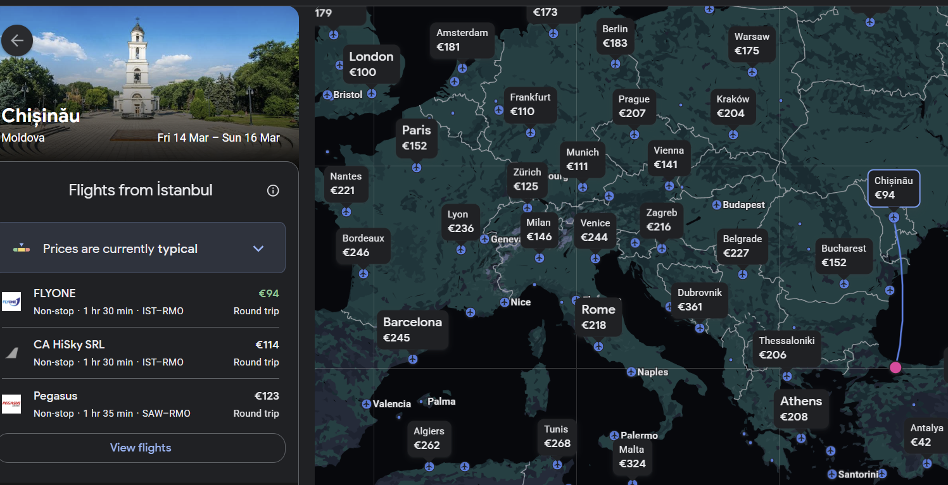Choose the Pegasus €123 flight option
Screen dimensions: 948x485
coord(141,404)
